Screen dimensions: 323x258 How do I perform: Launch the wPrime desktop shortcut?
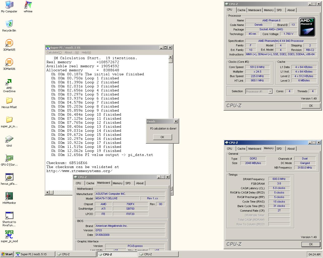tap(28, 7)
